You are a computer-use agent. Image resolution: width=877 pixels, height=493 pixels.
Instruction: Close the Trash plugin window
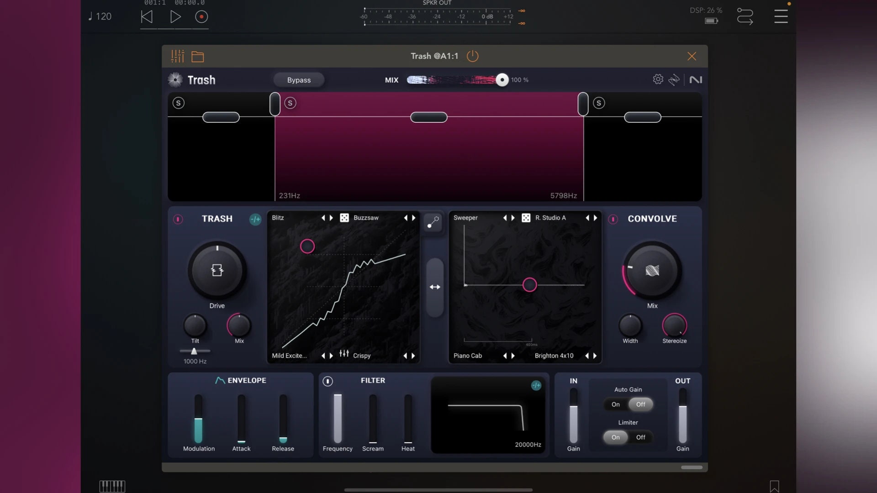[x=692, y=56]
